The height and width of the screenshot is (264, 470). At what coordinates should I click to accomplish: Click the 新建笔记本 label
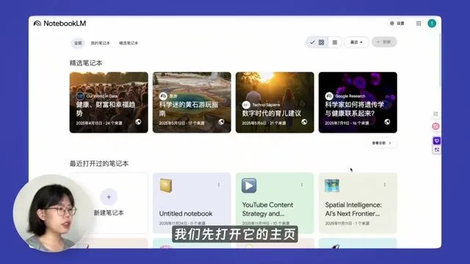[109, 213]
